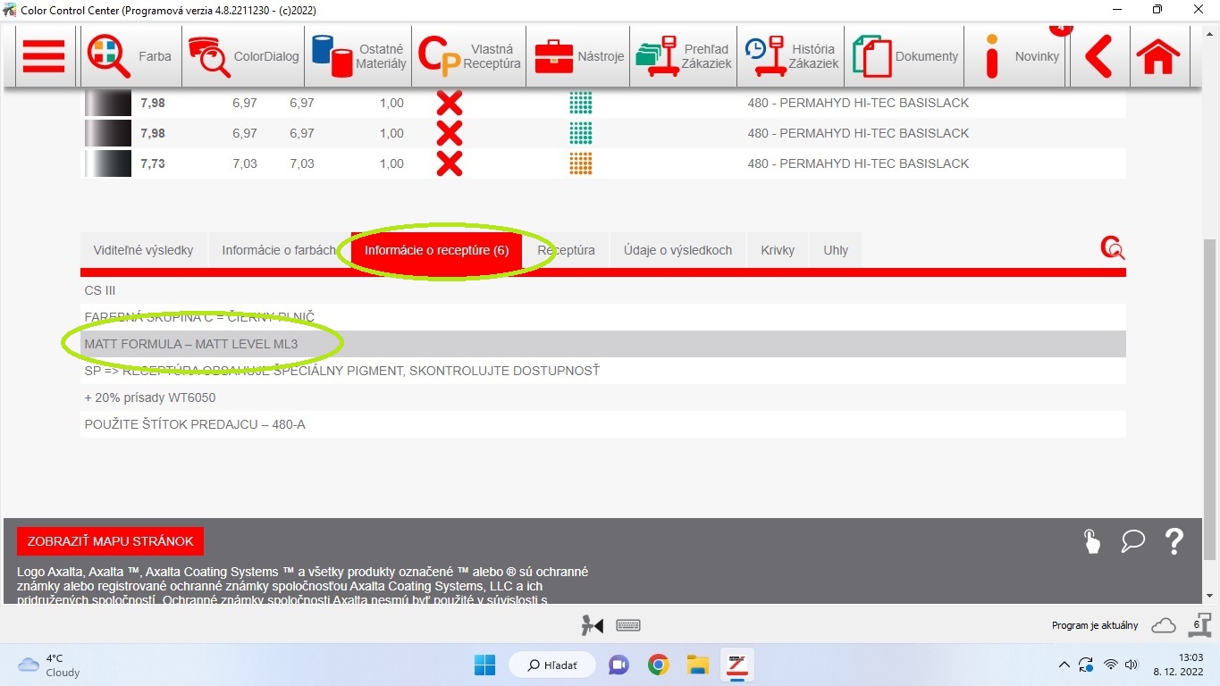Image resolution: width=1220 pixels, height=686 pixels.
Task: Select FAREBNÁ SKUPINA C row
Action: coord(603,317)
